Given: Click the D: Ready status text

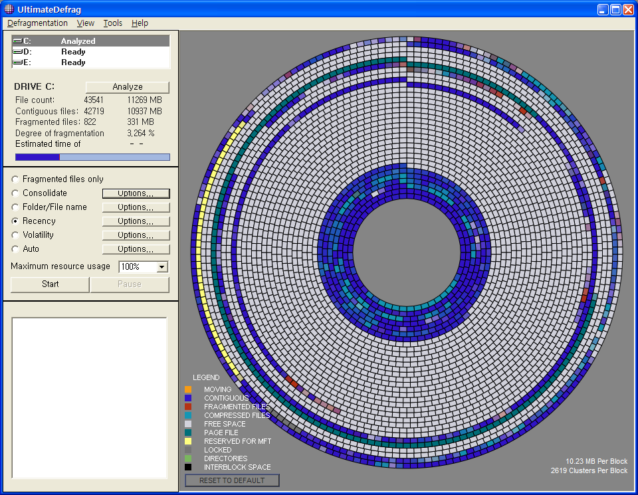Looking at the screenshot, I should click(73, 52).
